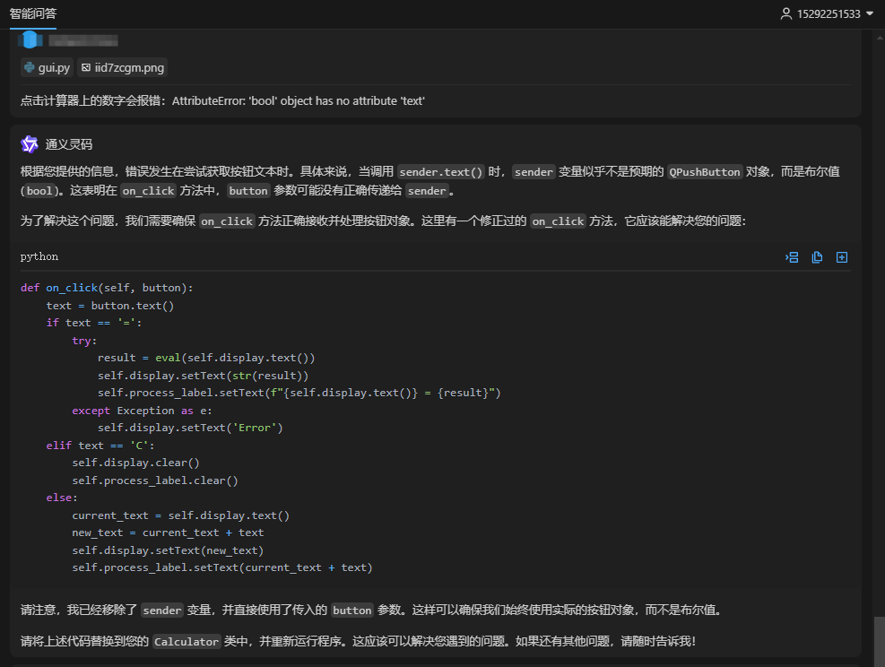Click the blue user avatar
Viewport: 885px width, 667px height.
[x=30, y=39]
